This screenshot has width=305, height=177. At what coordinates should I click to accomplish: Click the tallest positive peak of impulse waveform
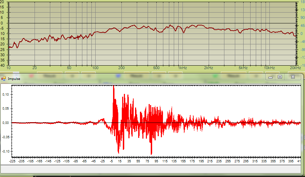(x=113, y=86)
